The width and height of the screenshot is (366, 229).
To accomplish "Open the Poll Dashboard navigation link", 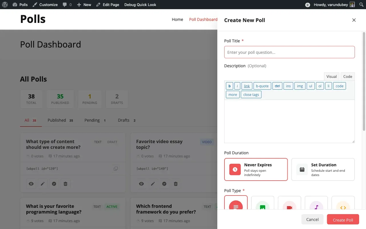I will pyautogui.click(x=203, y=19).
